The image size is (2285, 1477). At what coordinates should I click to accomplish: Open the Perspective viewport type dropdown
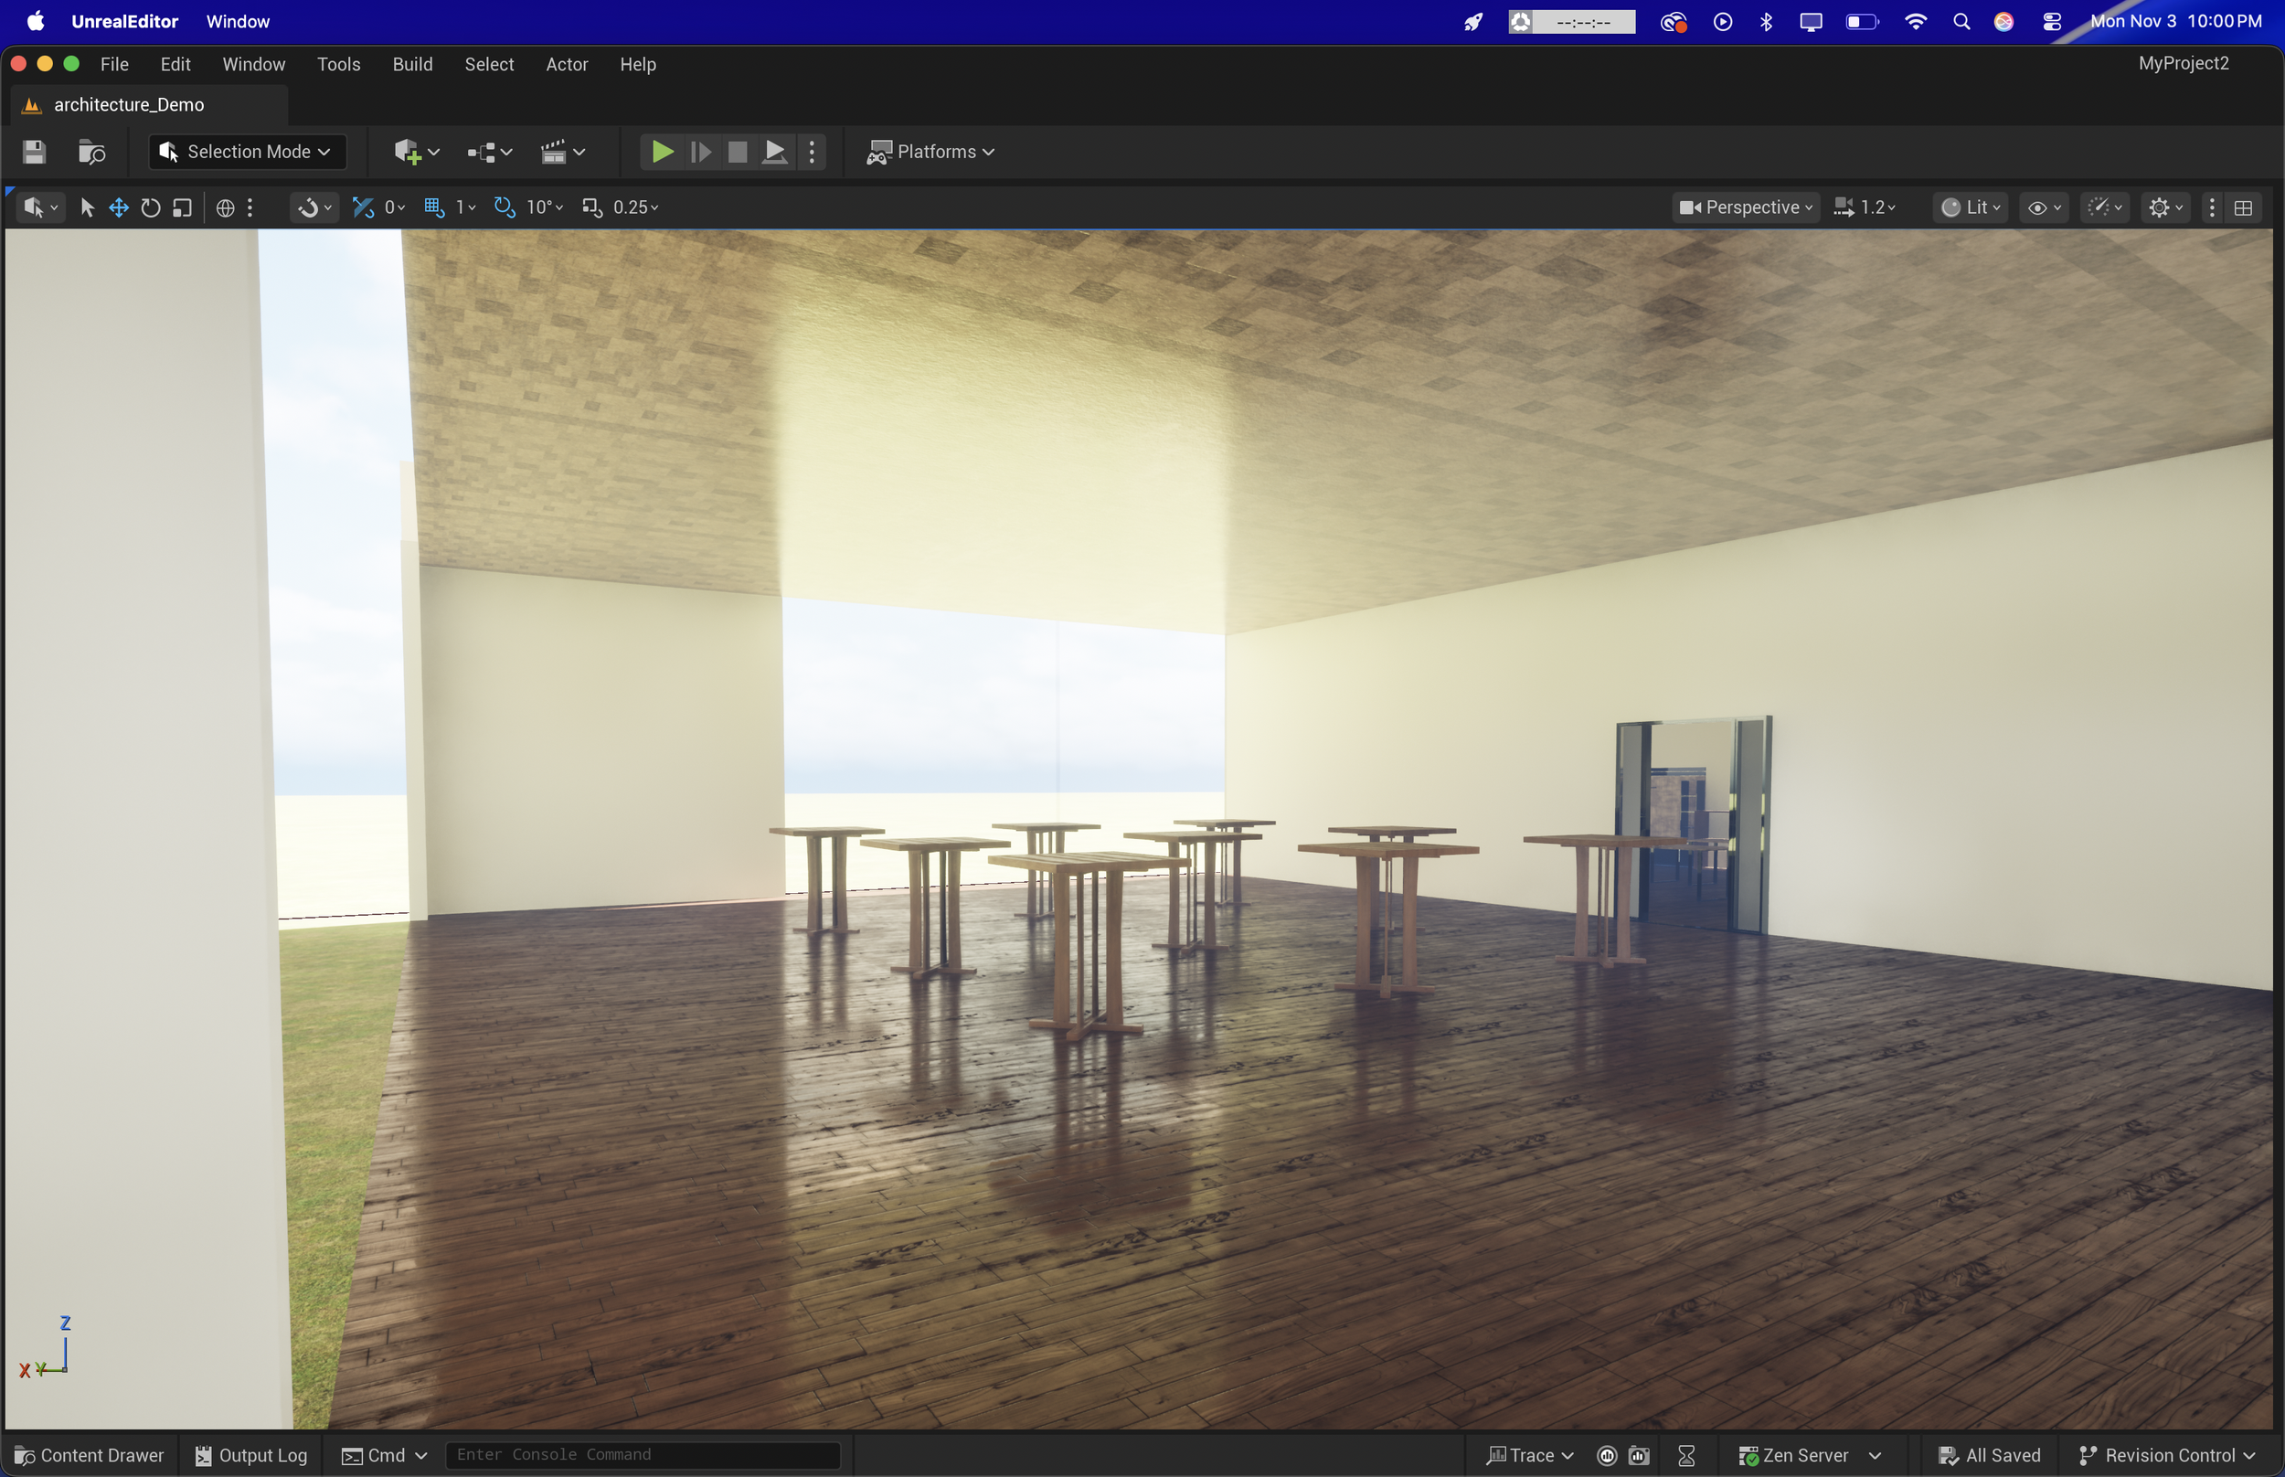pyautogui.click(x=1745, y=207)
